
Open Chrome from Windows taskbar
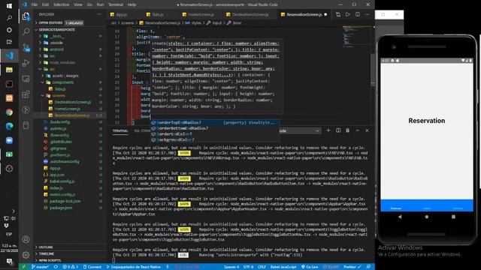[9, 112]
